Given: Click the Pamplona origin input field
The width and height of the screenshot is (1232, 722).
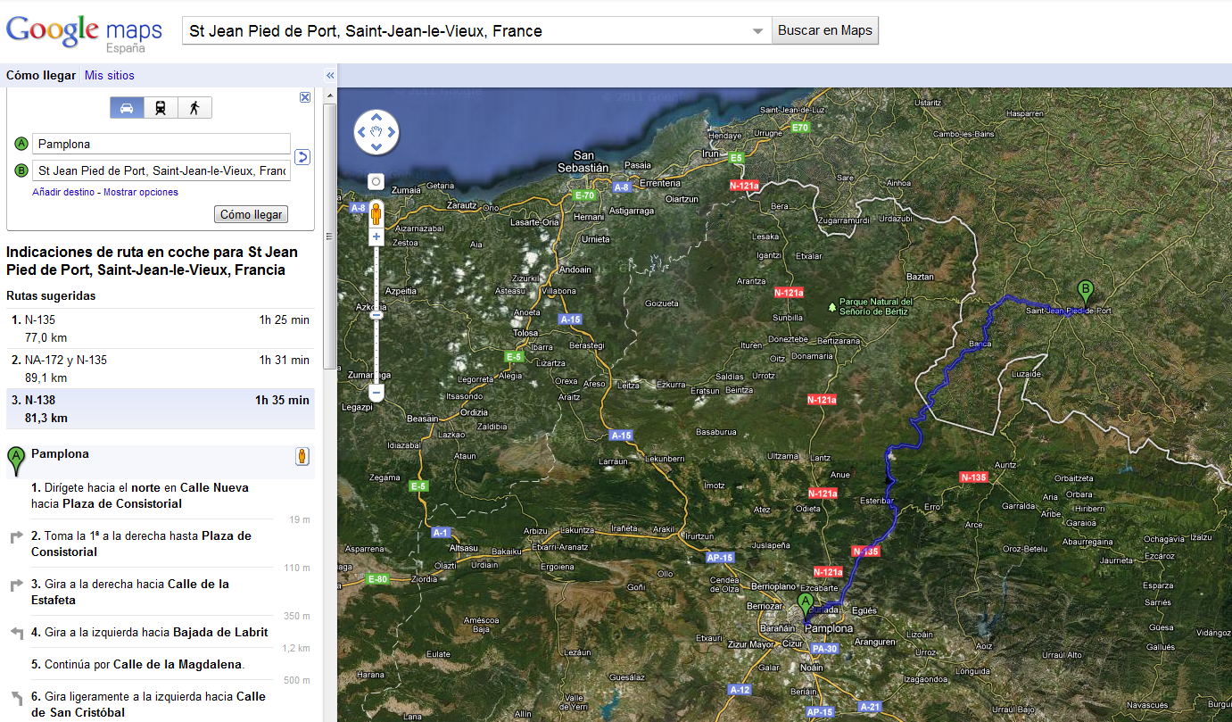Looking at the screenshot, I should tap(161, 144).
